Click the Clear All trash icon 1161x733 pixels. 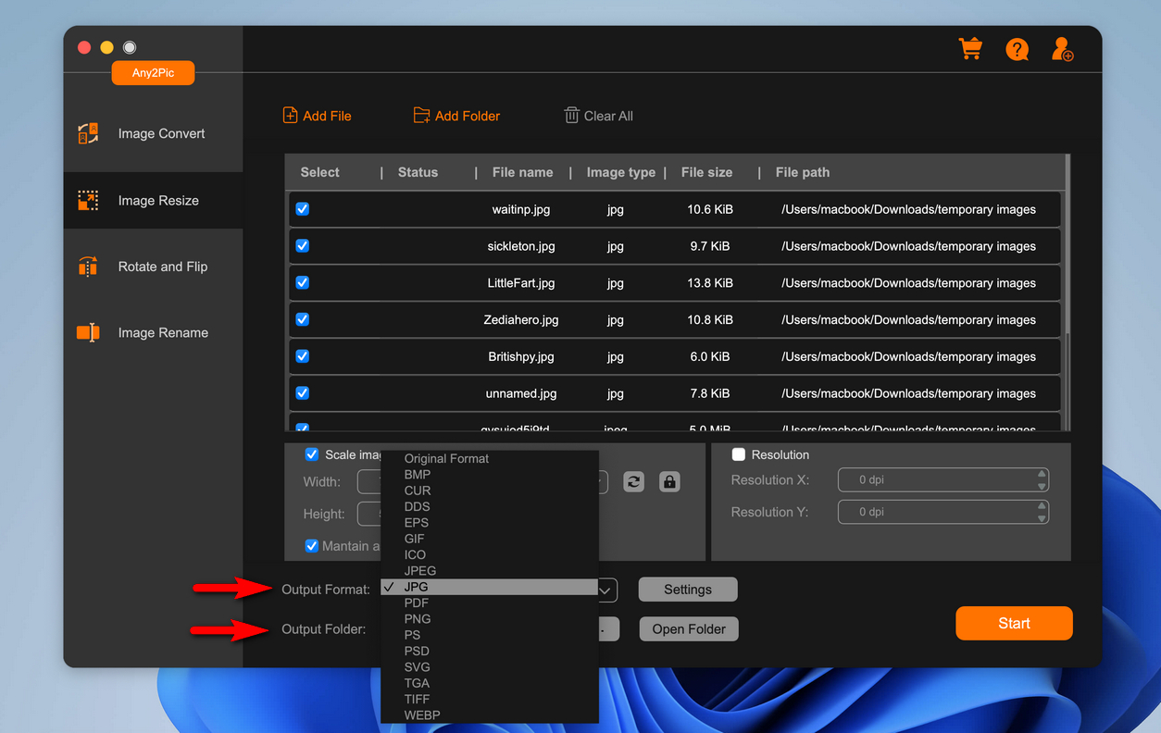coord(571,115)
